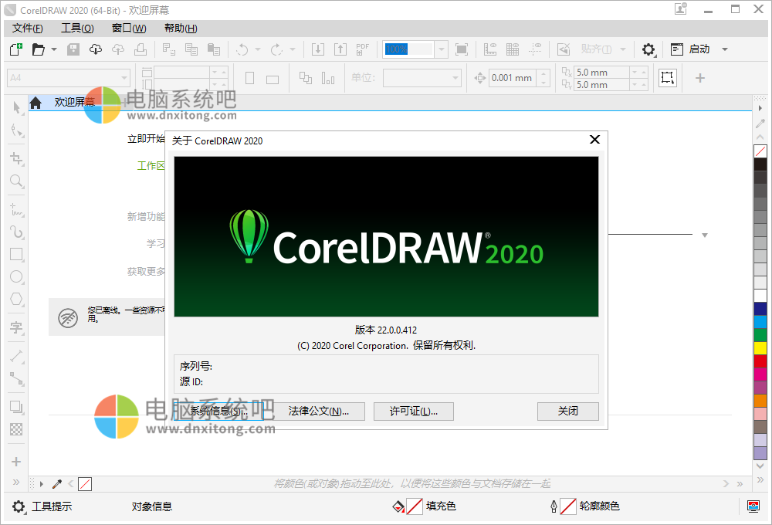Open the File menu
This screenshot has width=772, height=525.
coord(28,28)
